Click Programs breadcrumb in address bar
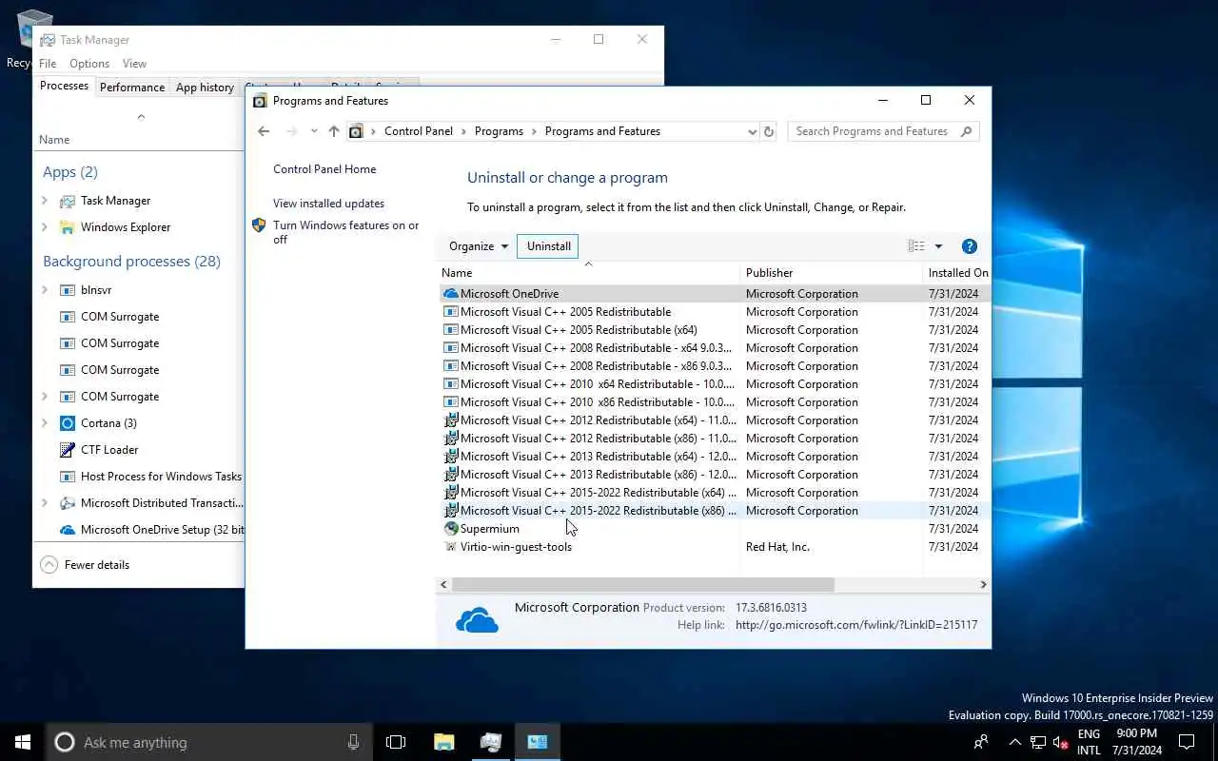 click(499, 131)
